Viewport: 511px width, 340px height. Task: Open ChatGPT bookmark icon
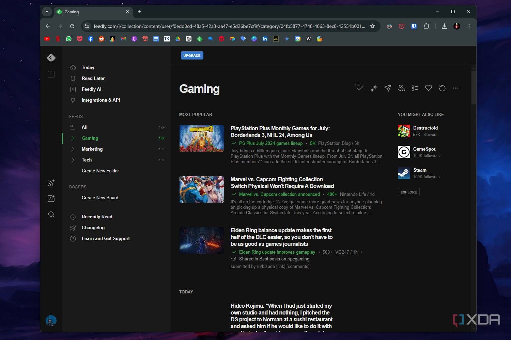189,39
